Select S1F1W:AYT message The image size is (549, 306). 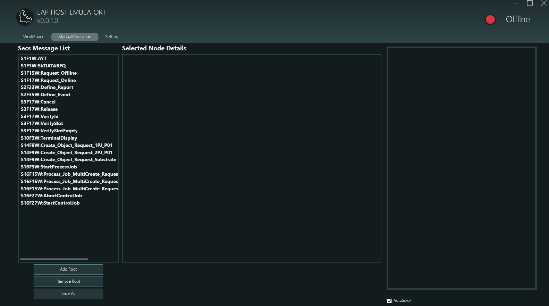[x=34, y=58]
